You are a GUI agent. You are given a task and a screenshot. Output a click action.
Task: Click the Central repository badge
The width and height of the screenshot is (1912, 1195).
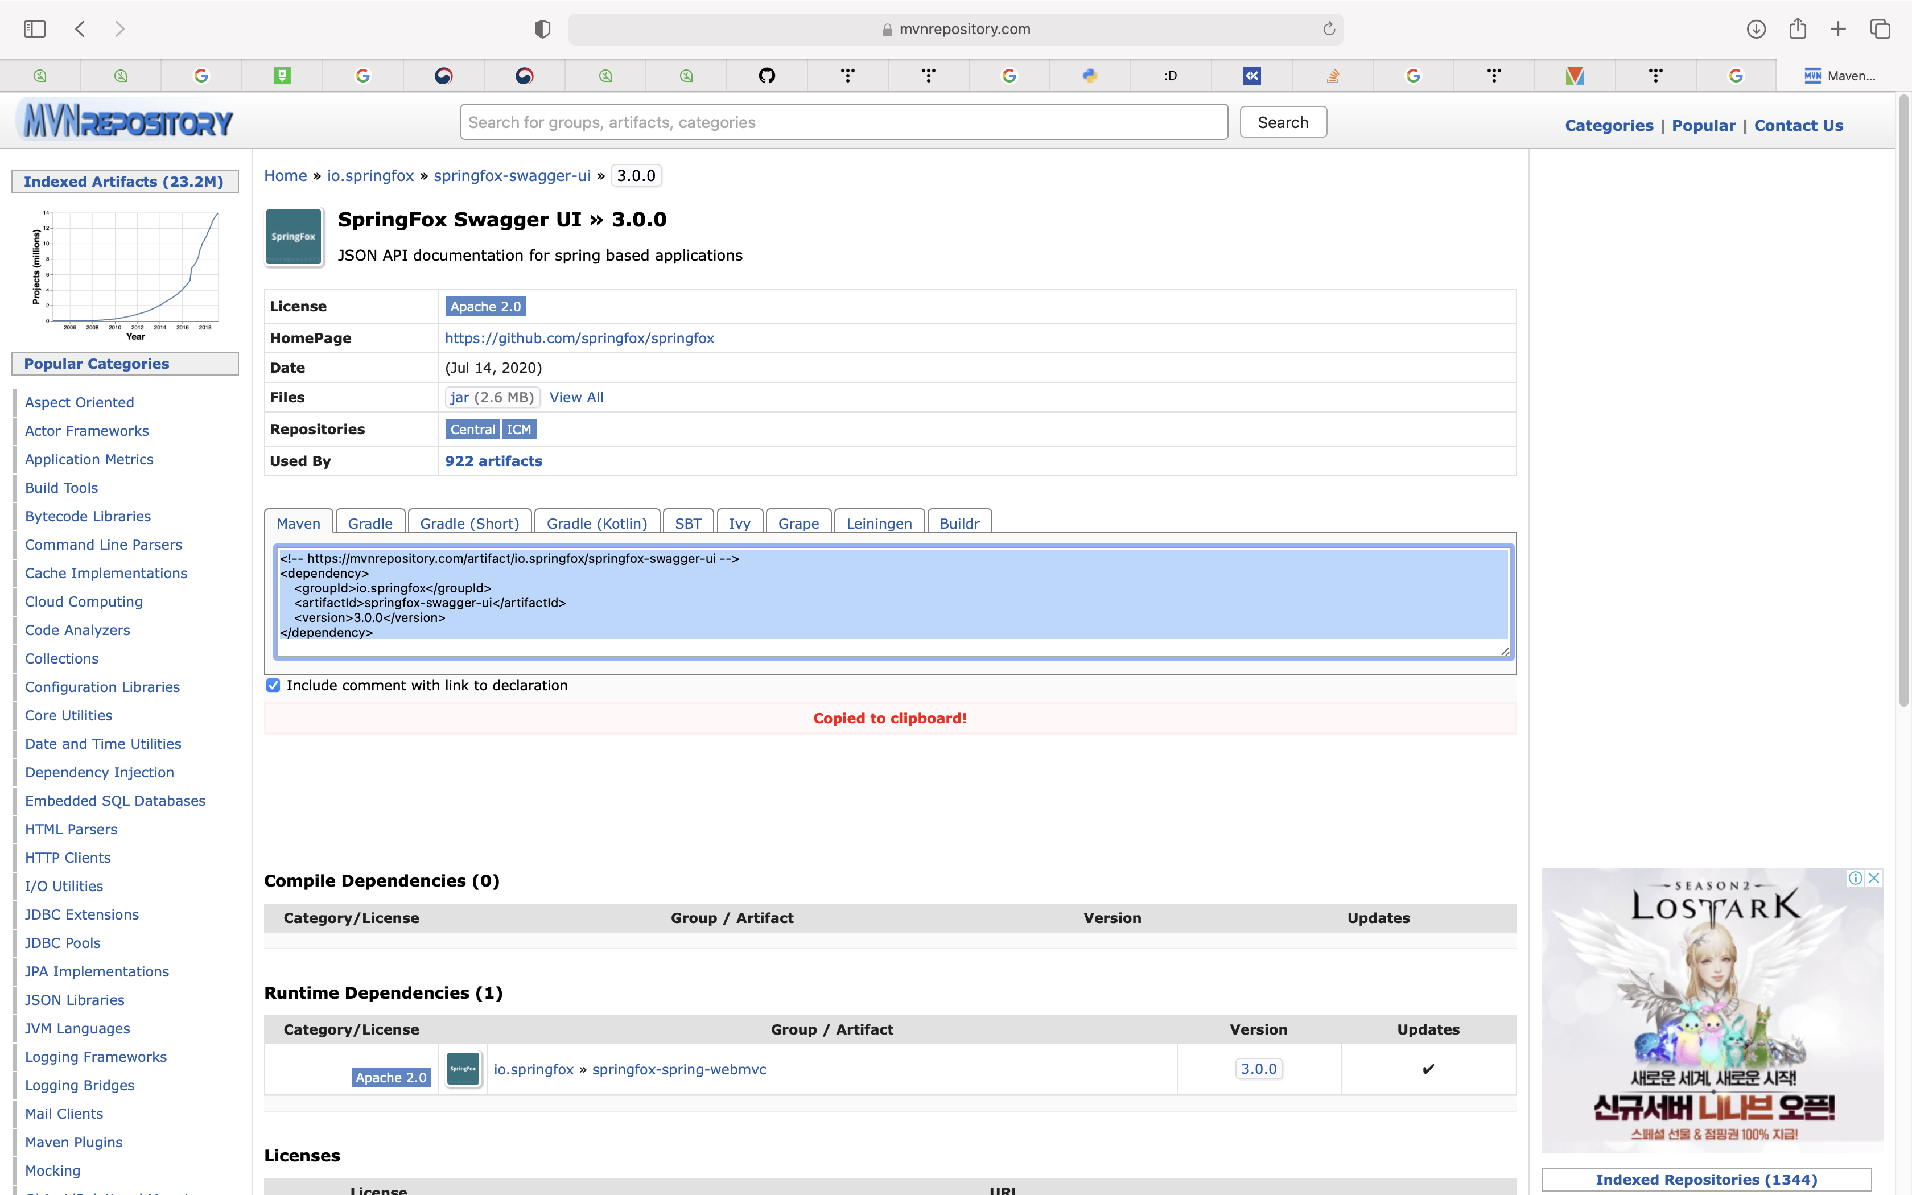472,429
